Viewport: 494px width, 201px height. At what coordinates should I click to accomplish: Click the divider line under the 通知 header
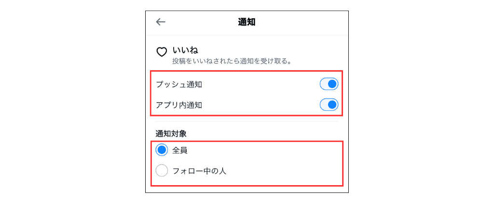247,35
